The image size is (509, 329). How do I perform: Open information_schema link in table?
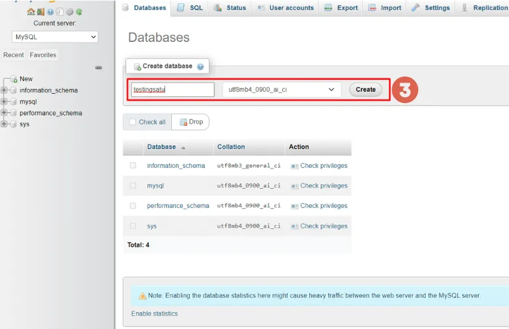[x=176, y=166]
